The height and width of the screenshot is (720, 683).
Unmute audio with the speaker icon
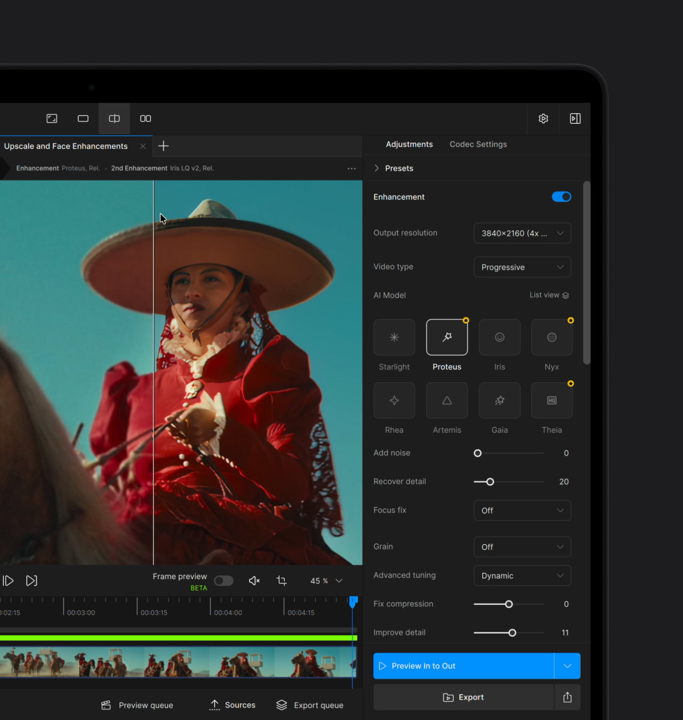[254, 580]
